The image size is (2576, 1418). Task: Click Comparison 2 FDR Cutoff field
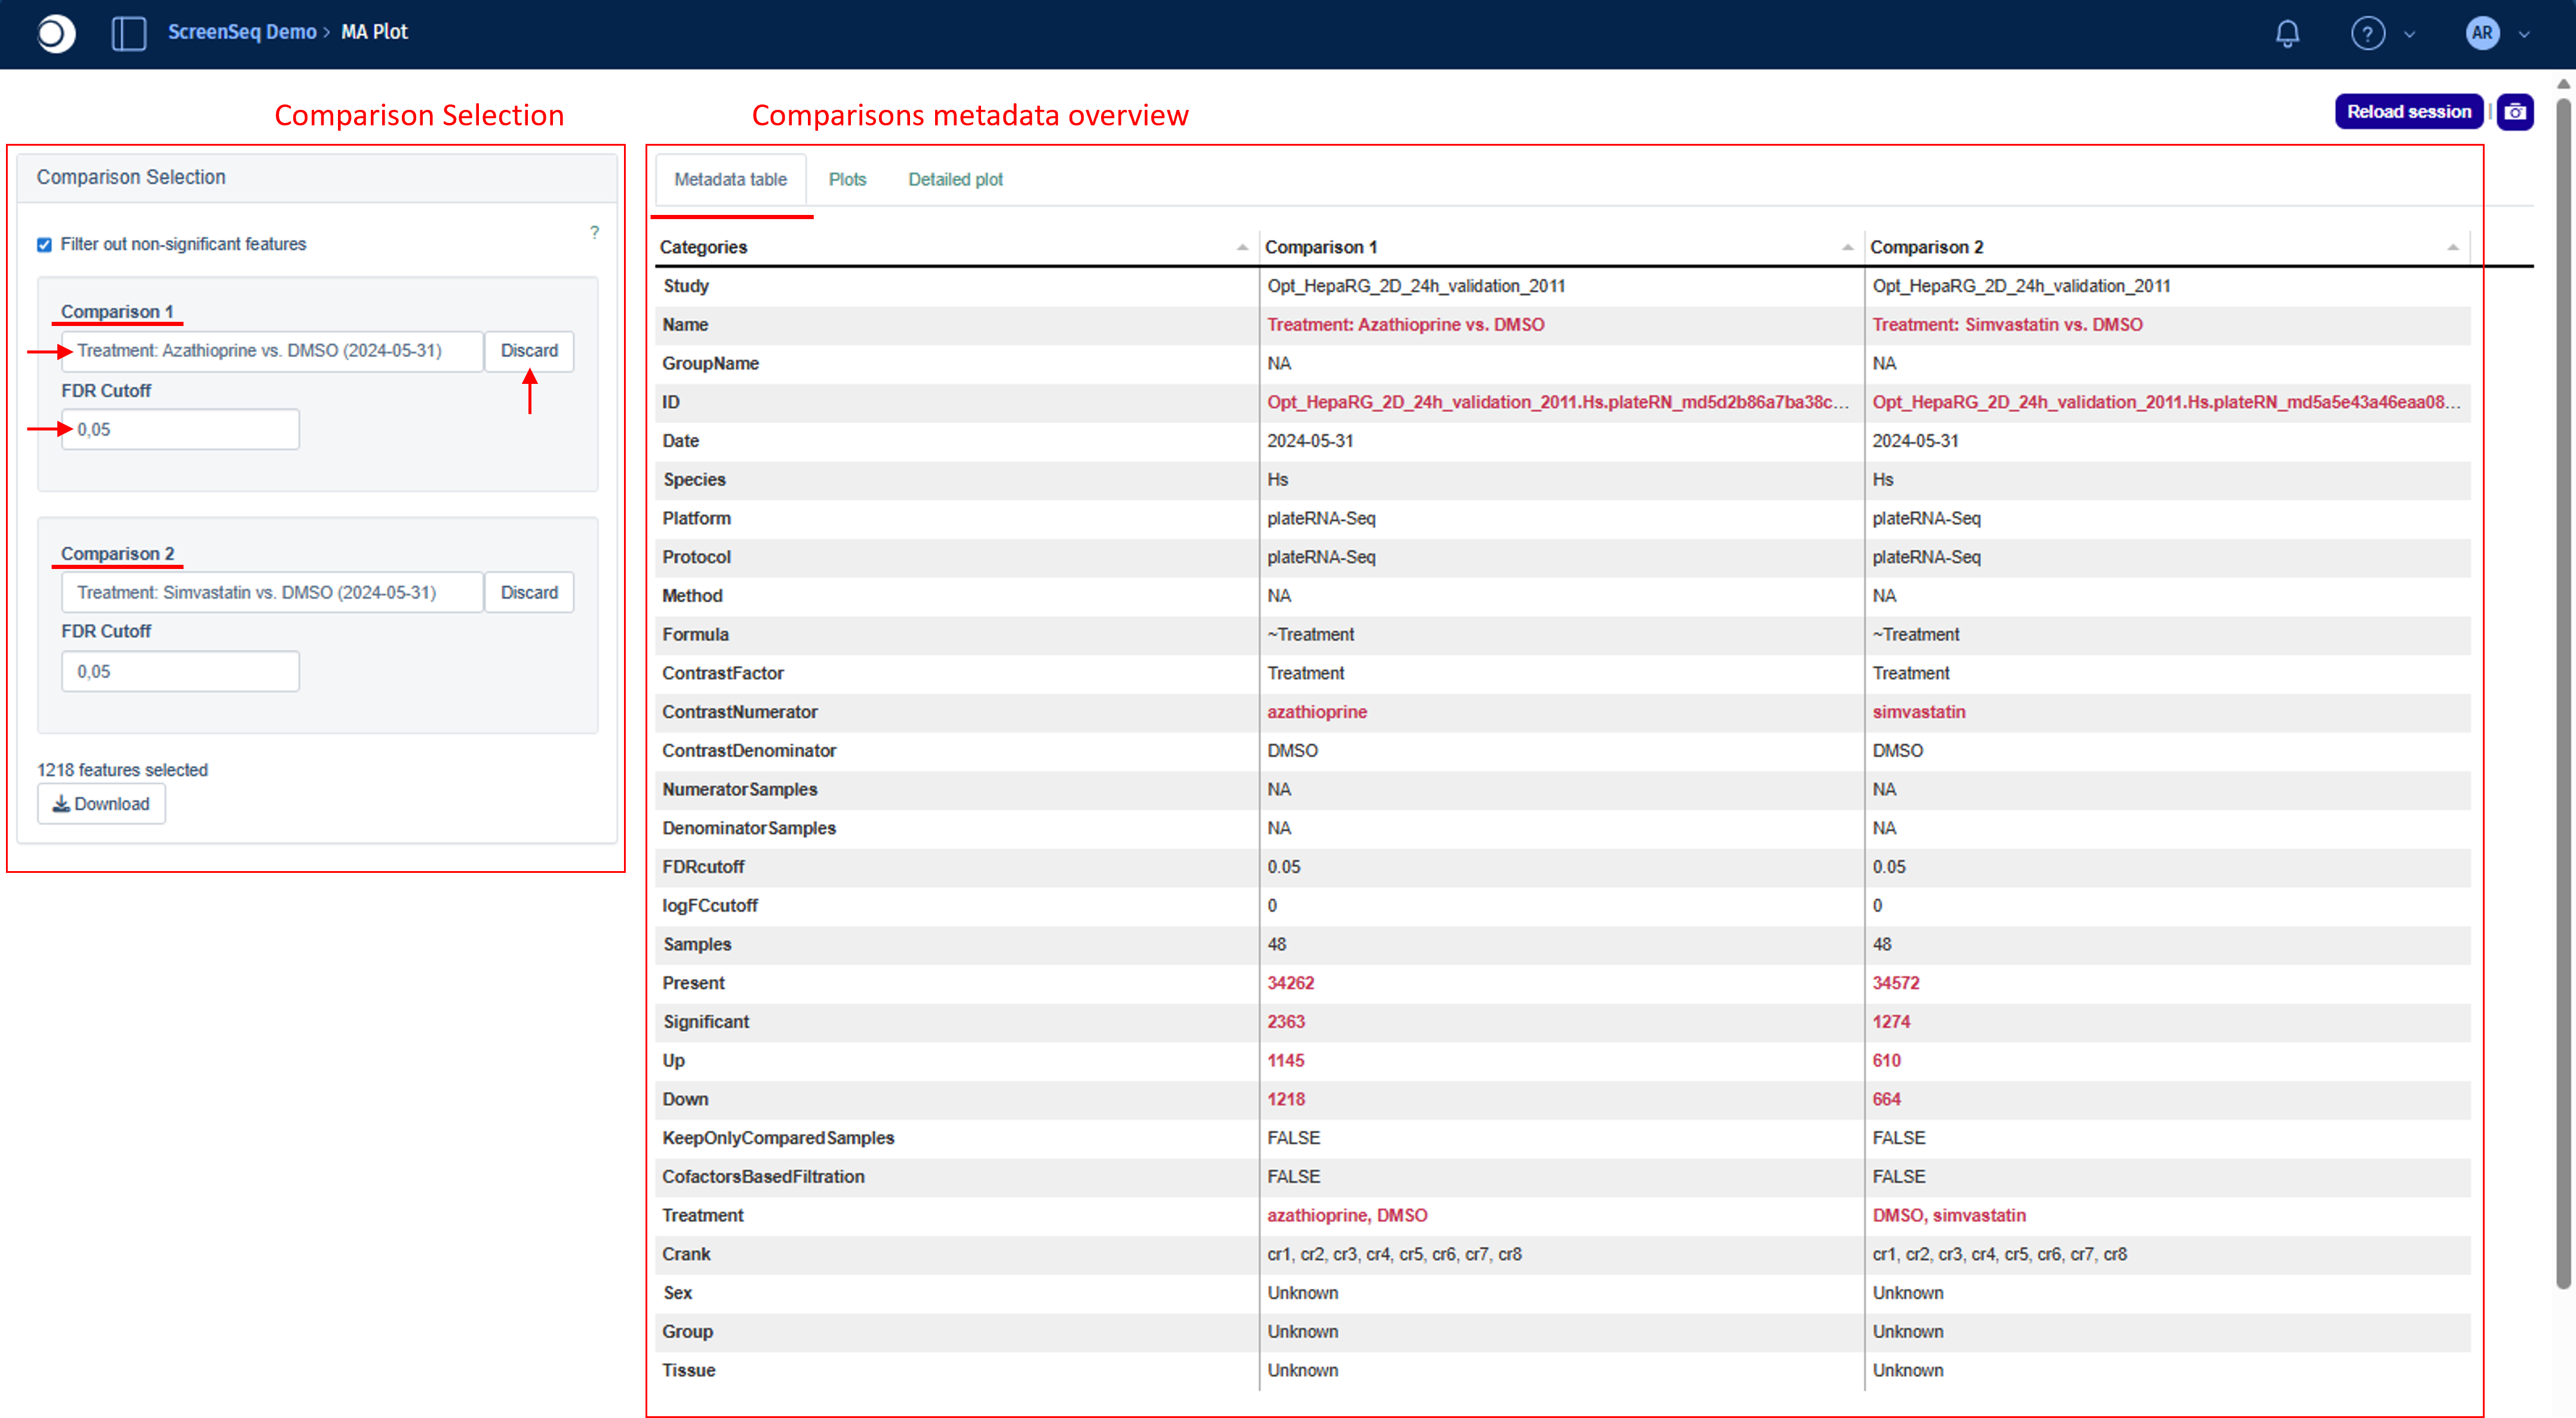180,672
